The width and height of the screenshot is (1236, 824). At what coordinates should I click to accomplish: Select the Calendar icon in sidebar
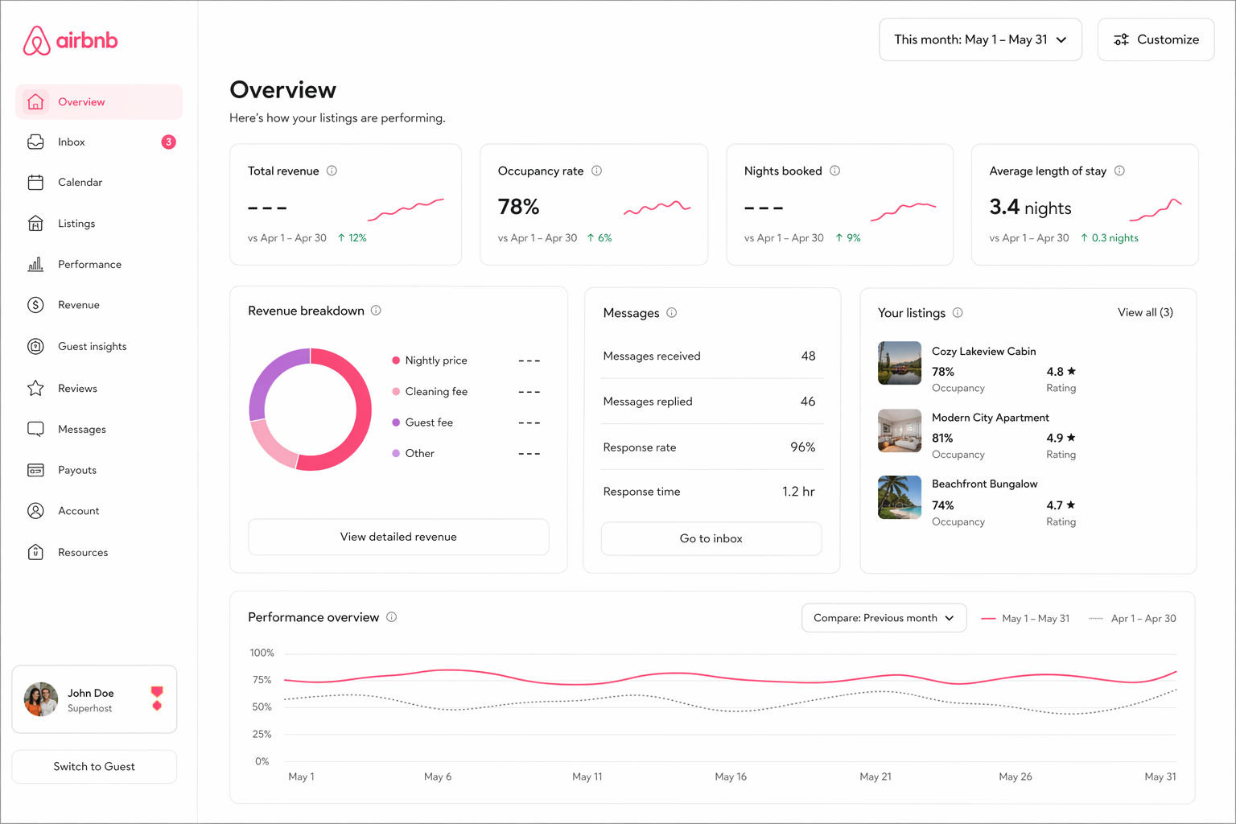[35, 182]
